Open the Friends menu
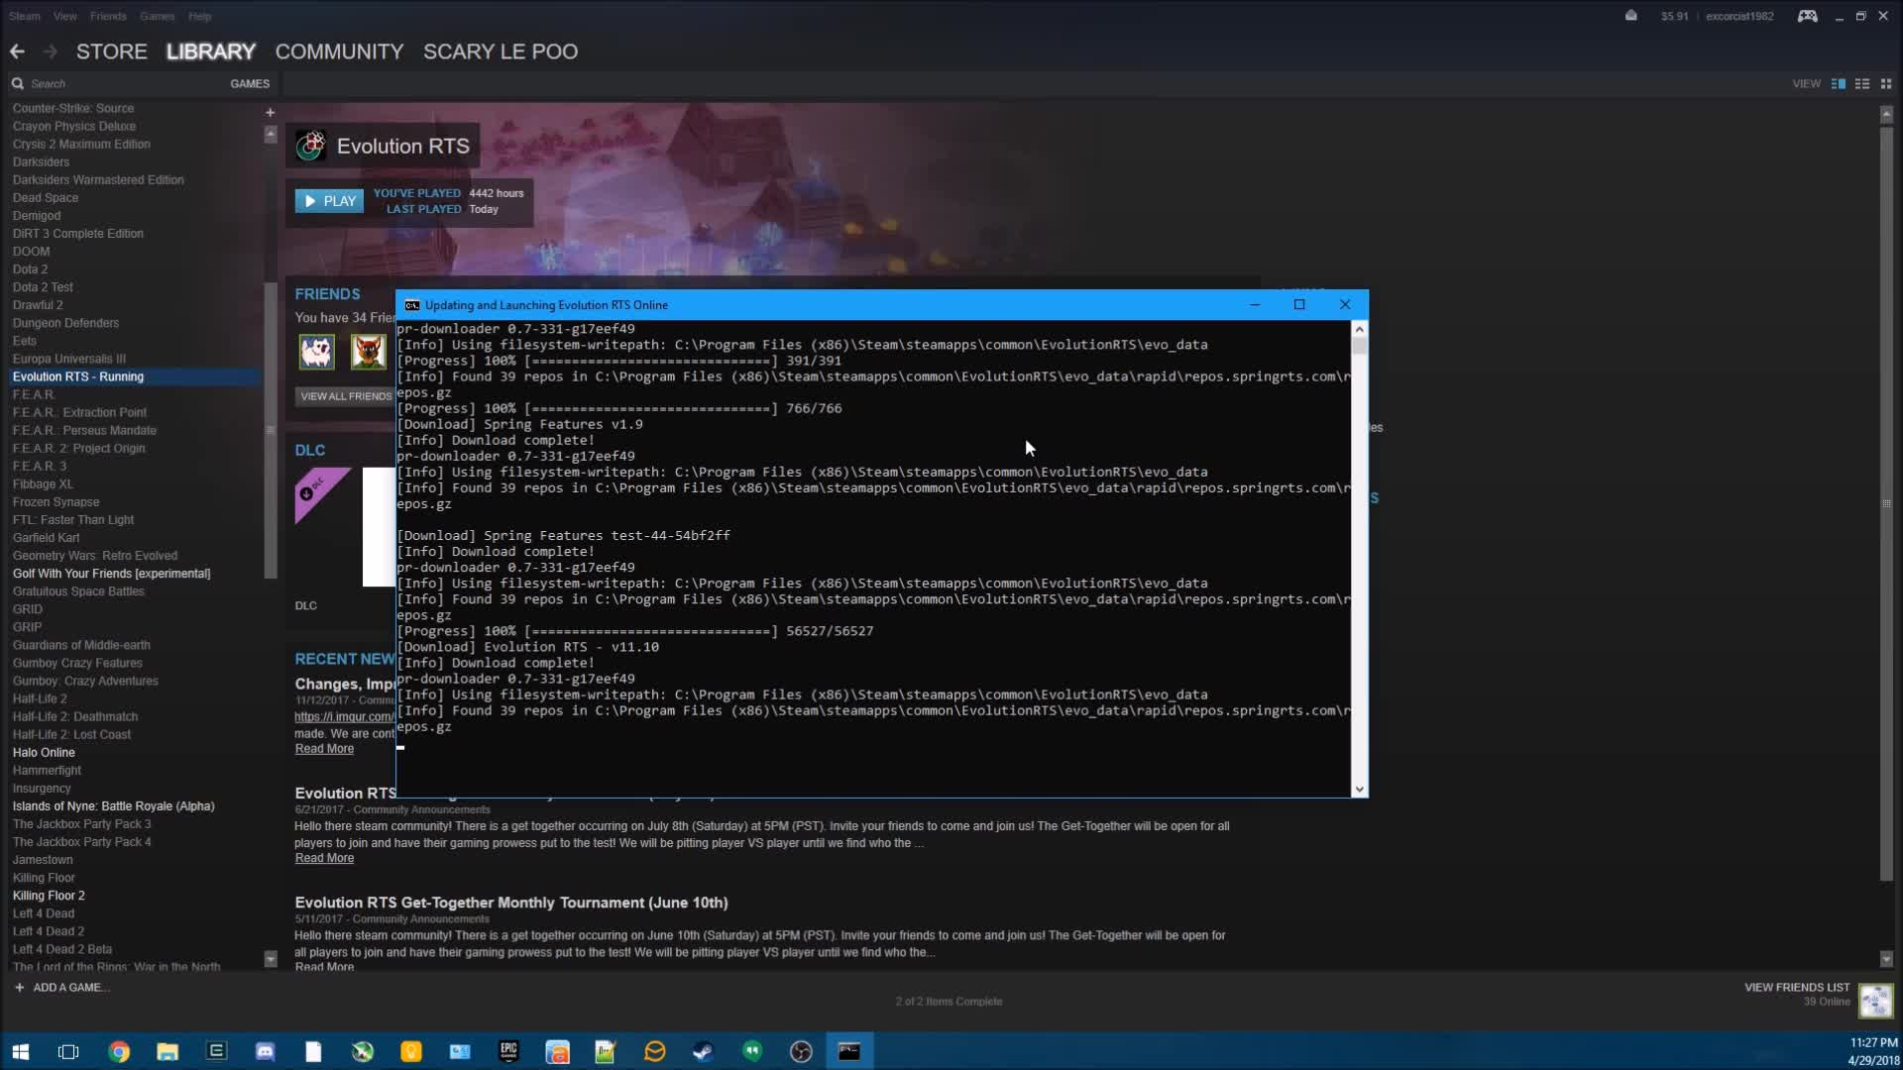This screenshot has width=1903, height=1070. click(108, 16)
